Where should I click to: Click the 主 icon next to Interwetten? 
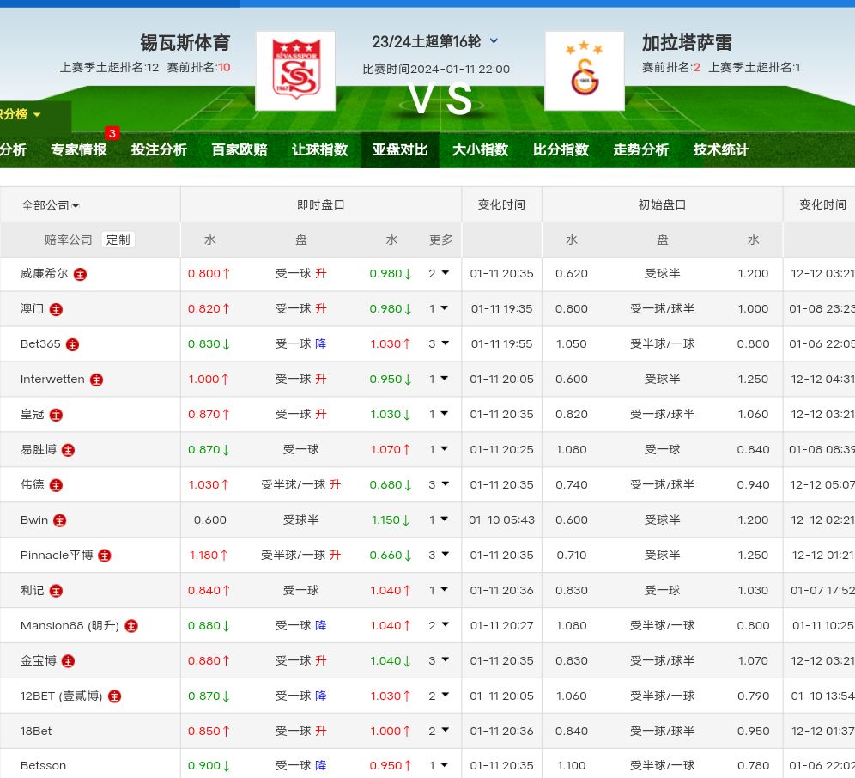pos(97,380)
